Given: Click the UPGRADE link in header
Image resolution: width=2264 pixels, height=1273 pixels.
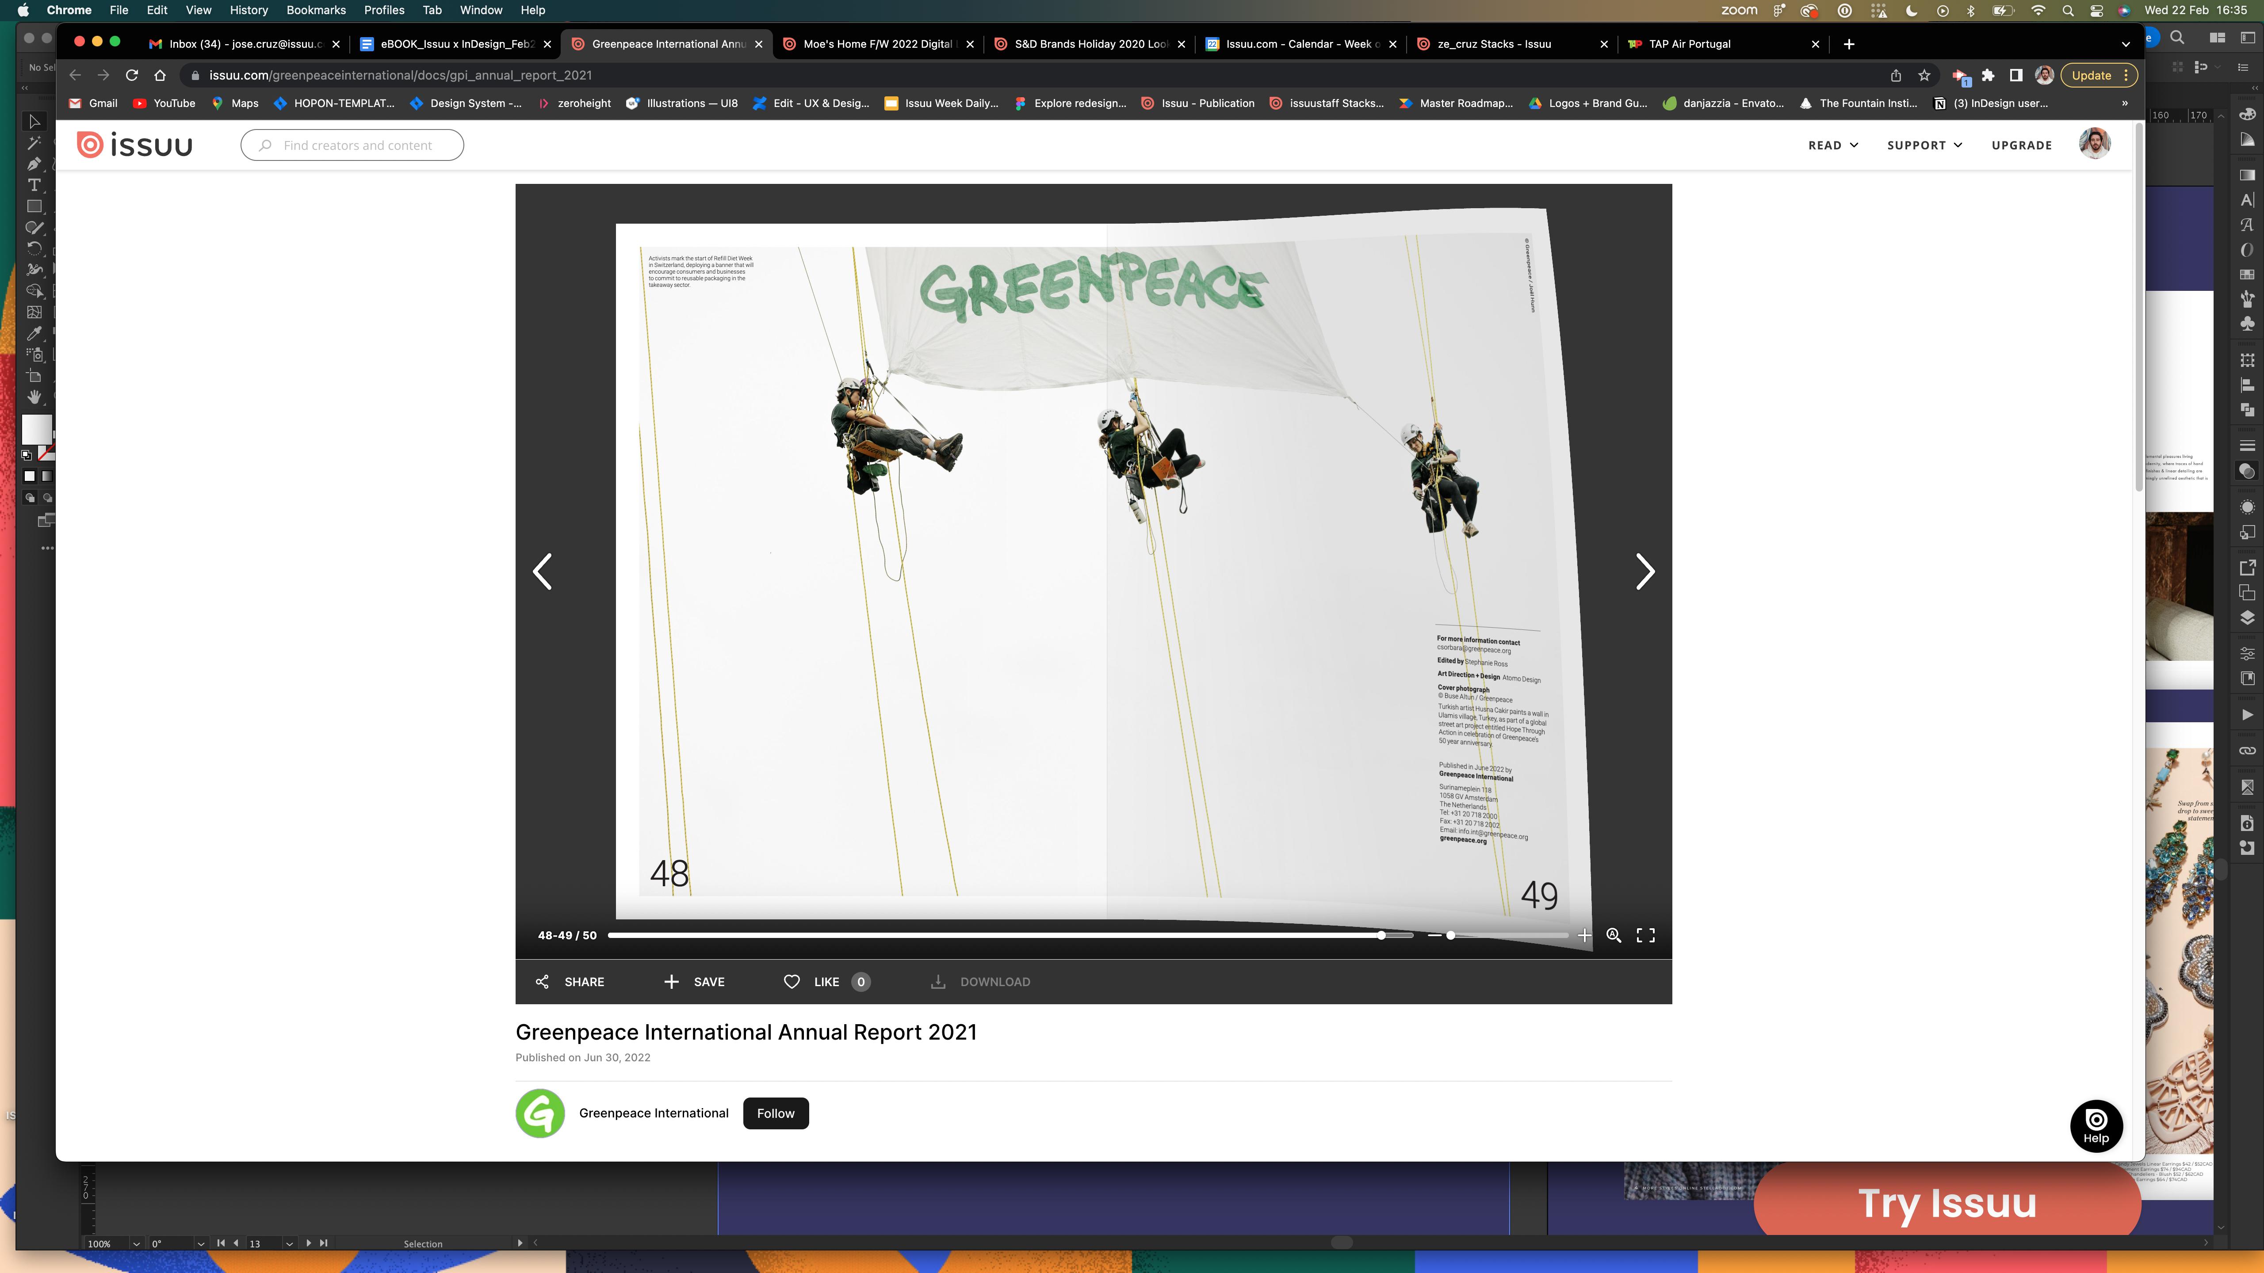Looking at the screenshot, I should pyautogui.click(x=2021, y=145).
